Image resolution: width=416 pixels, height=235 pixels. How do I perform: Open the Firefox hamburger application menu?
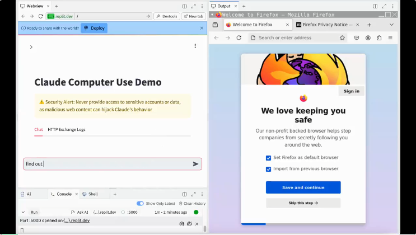[390, 37]
